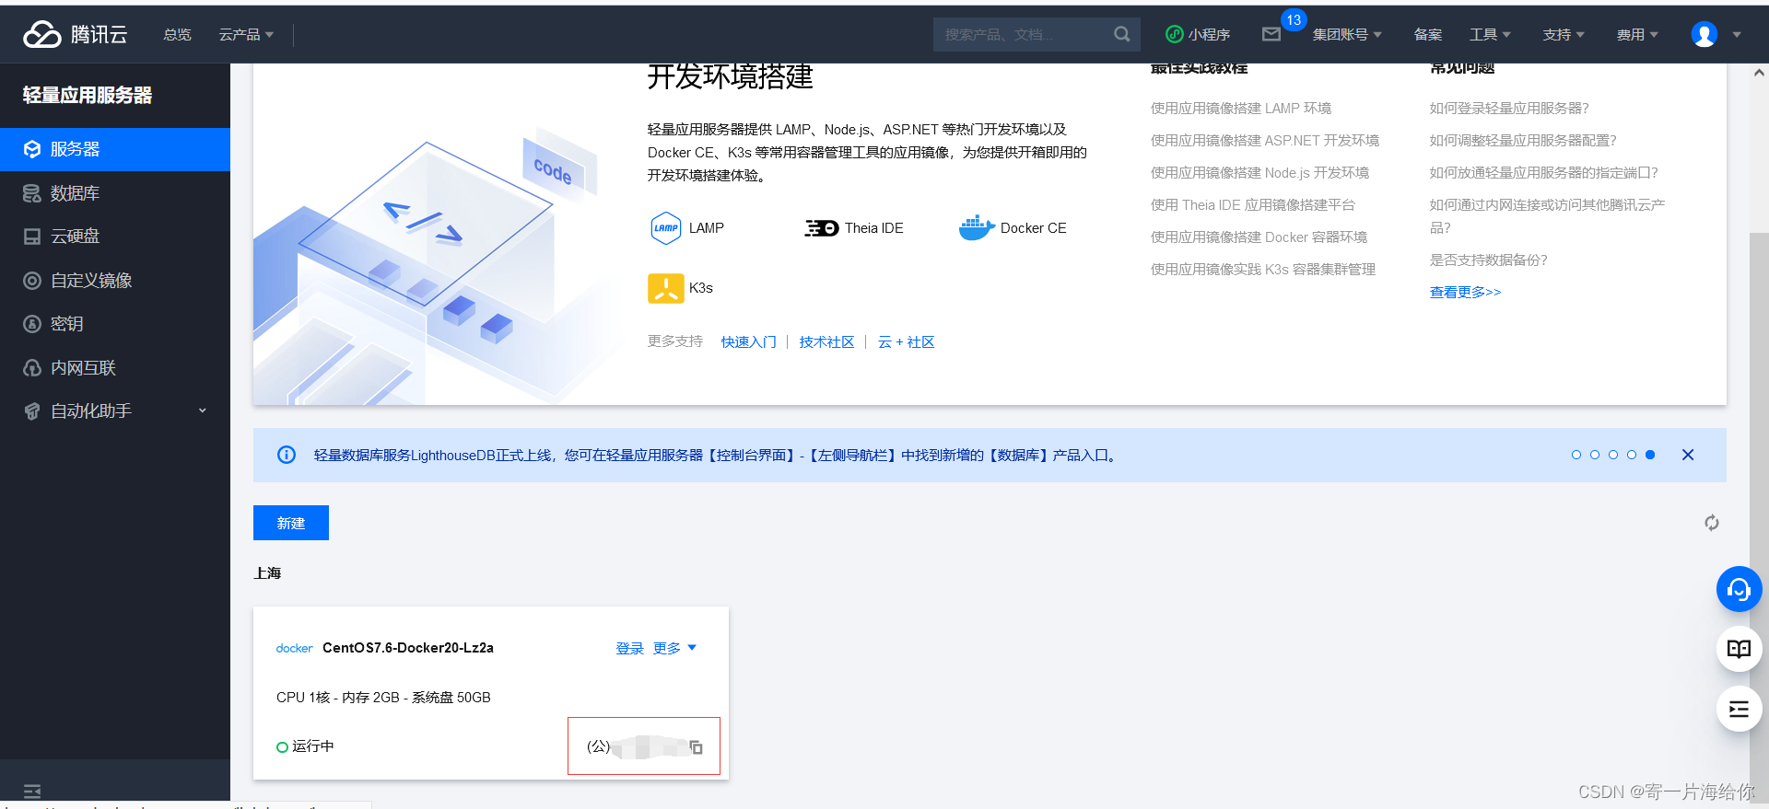The width and height of the screenshot is (1769, 809).
Task: Open tutorial 使用应用镜像搭建 ASP.NET 开发环境
Action: 1264,140
